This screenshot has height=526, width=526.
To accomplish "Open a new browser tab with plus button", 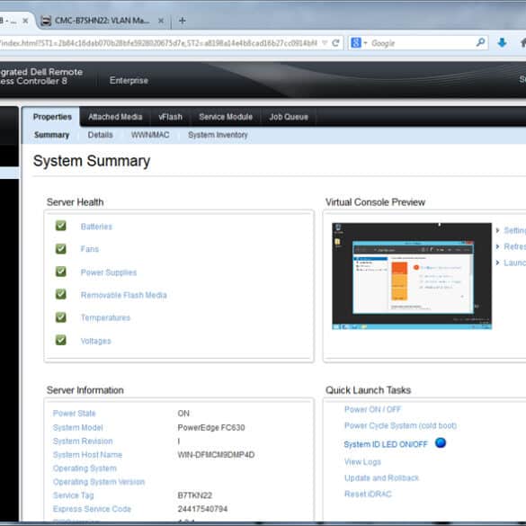I will (x=183, y=21).
